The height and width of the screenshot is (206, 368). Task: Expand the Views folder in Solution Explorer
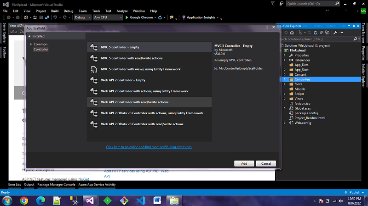coord(284,99)
